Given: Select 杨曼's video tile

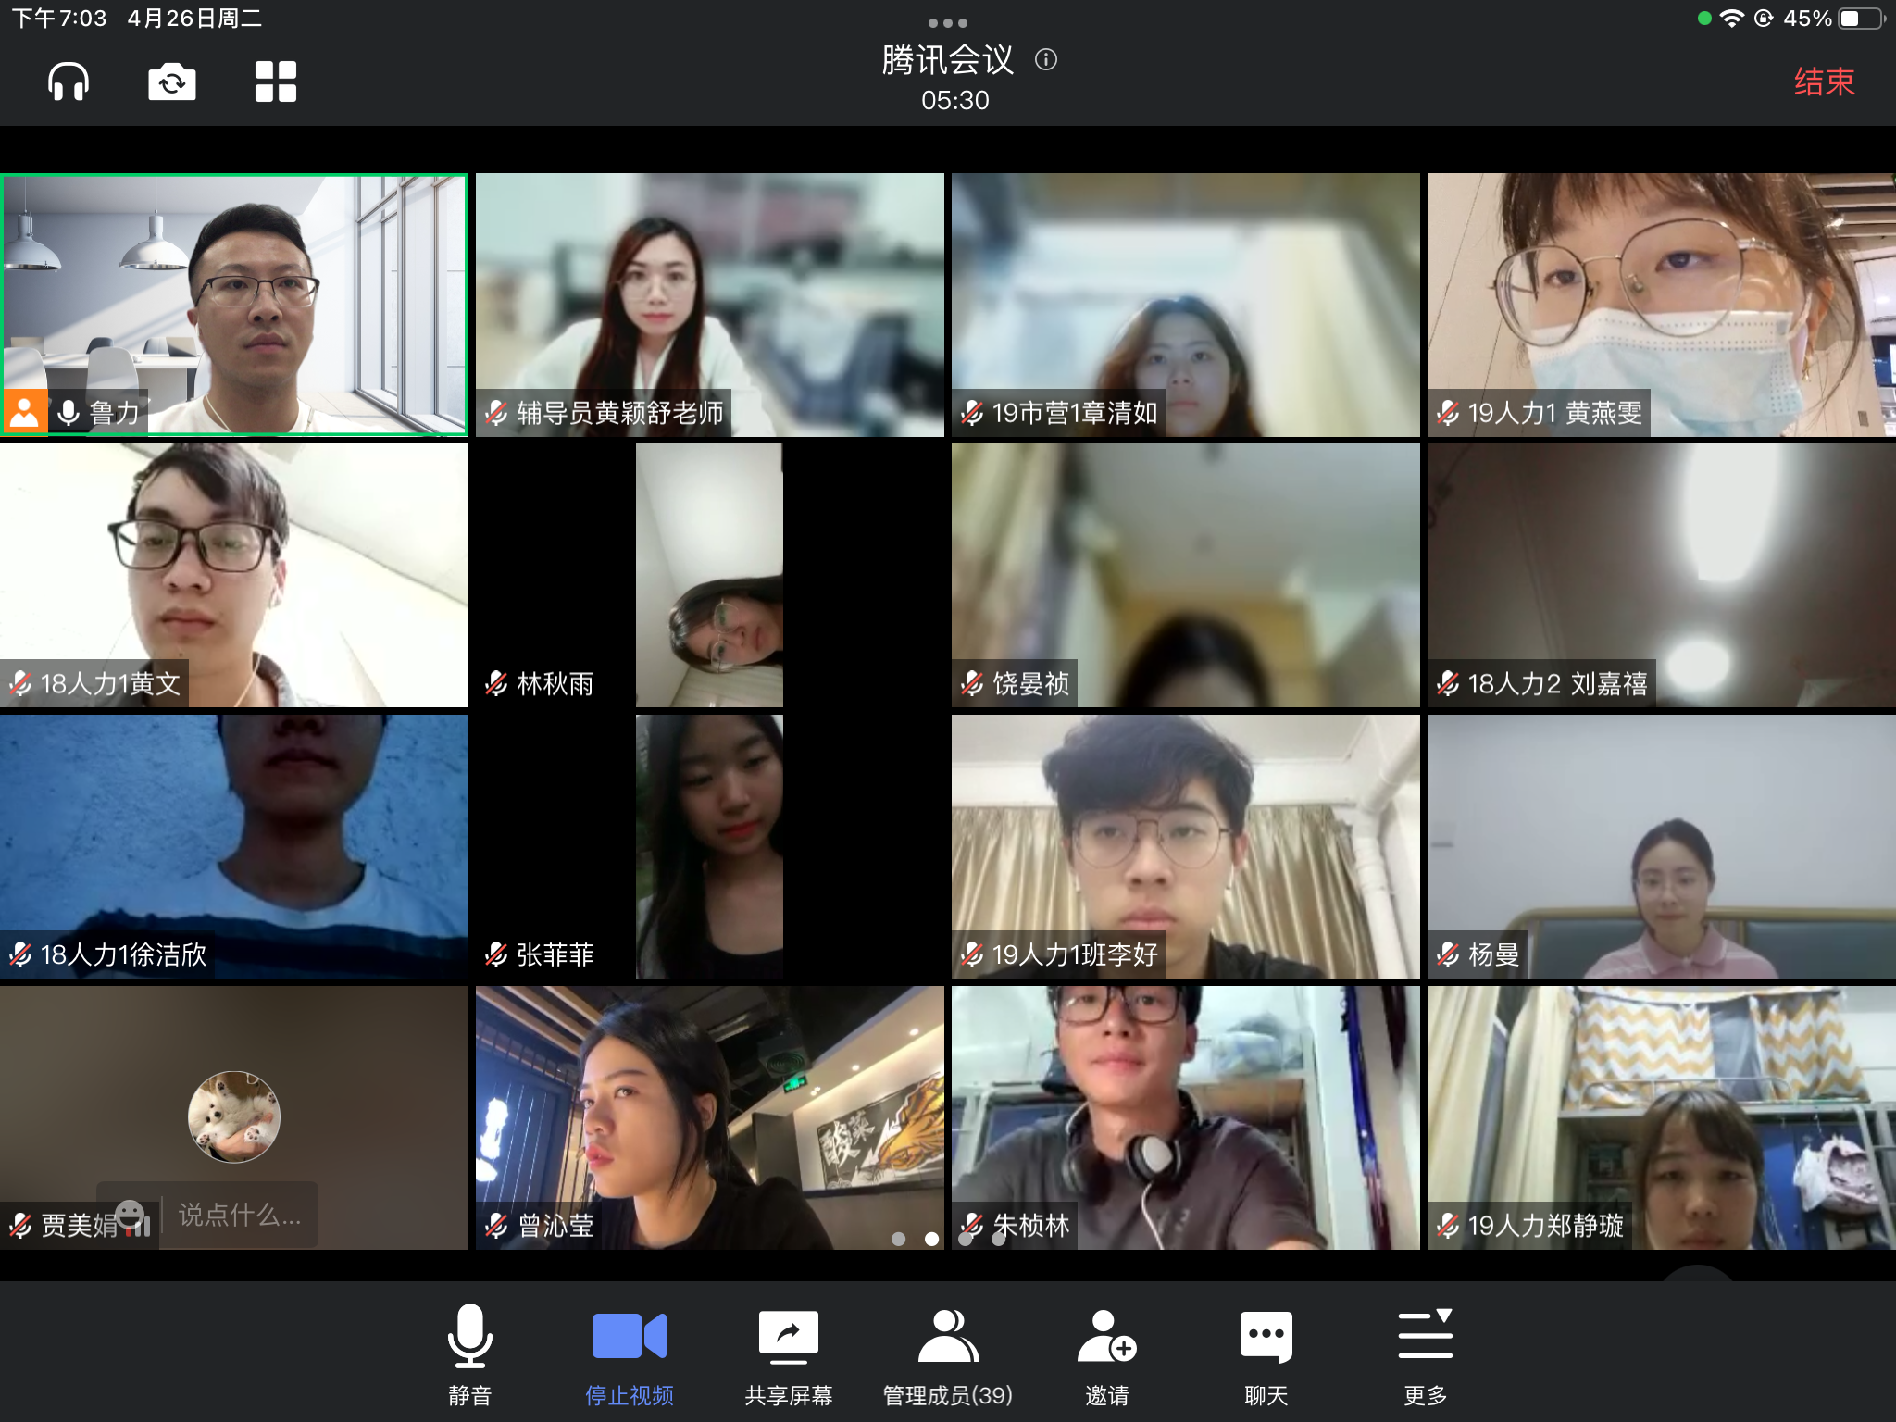Looking at the screenshot, I should click(1662, 846).
